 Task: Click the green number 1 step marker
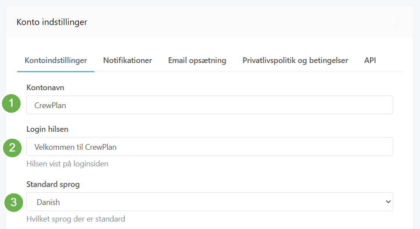click(x=11, y=103)
